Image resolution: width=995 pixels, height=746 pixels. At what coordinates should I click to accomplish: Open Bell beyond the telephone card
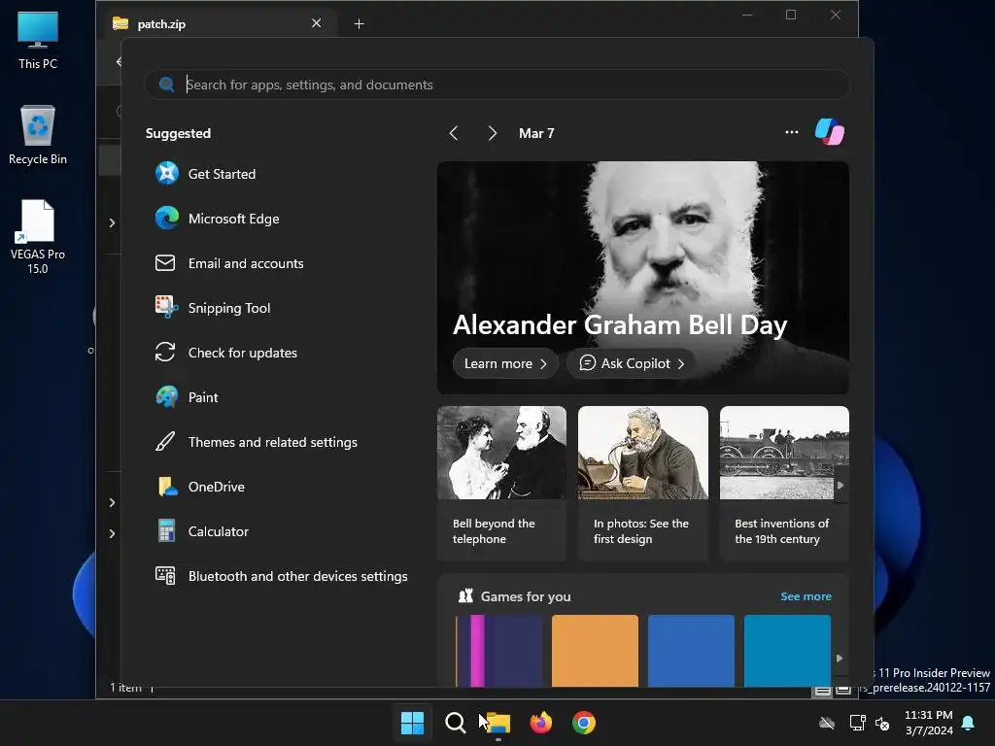pos(501,484)
